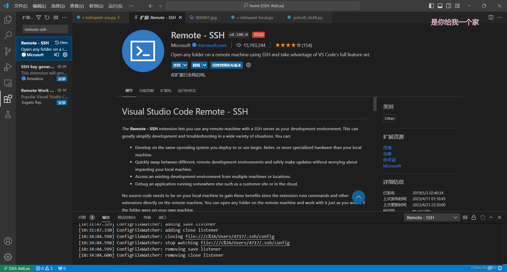Switch to r-retinanet-local.py tab
The image size is (507, 272).
255,17
